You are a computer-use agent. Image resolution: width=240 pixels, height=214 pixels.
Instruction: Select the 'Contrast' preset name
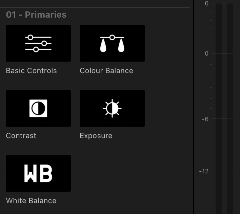(x=21, y=136)
